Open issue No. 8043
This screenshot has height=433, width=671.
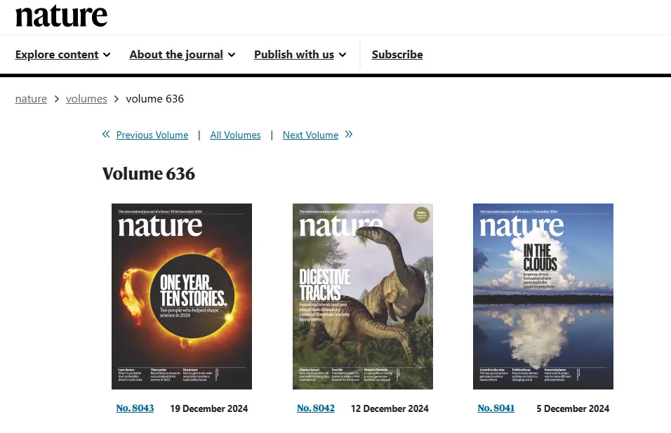click(x=135, y=408)
